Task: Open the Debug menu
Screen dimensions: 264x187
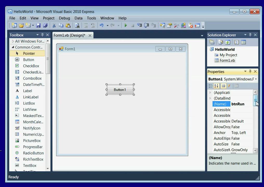Action: point(64,18)
